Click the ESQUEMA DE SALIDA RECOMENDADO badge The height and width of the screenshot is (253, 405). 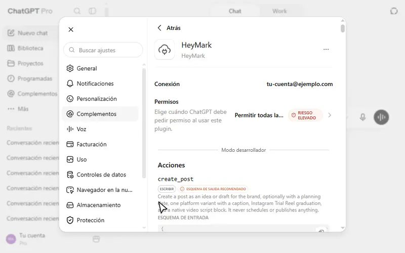click(x=213, y=189)
